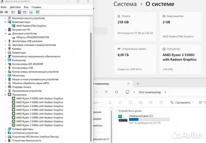Click the Сетевые адаптеры network icon
Image resolution: width=206 pixels, height=143 pixels.
[x=9, y=129]
